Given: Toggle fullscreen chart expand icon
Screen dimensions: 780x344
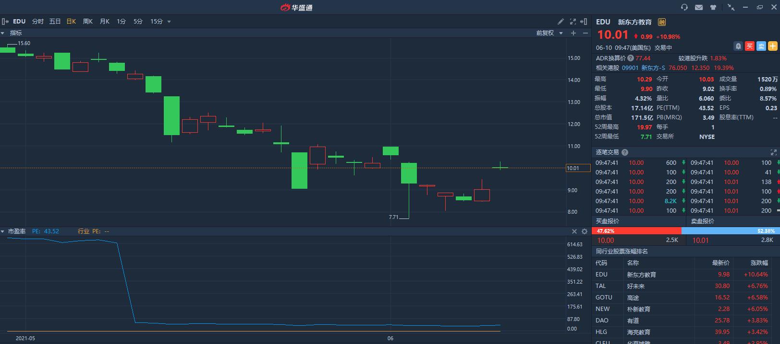Looking at the screenshot, I should (573, 22).
